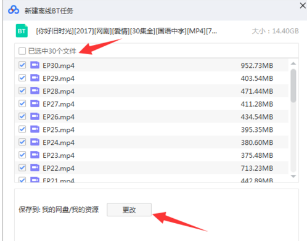307x241 pixels.
Task: Click the Baidu Netdisk cloud logo icon
Action: [x=14, y=10]
